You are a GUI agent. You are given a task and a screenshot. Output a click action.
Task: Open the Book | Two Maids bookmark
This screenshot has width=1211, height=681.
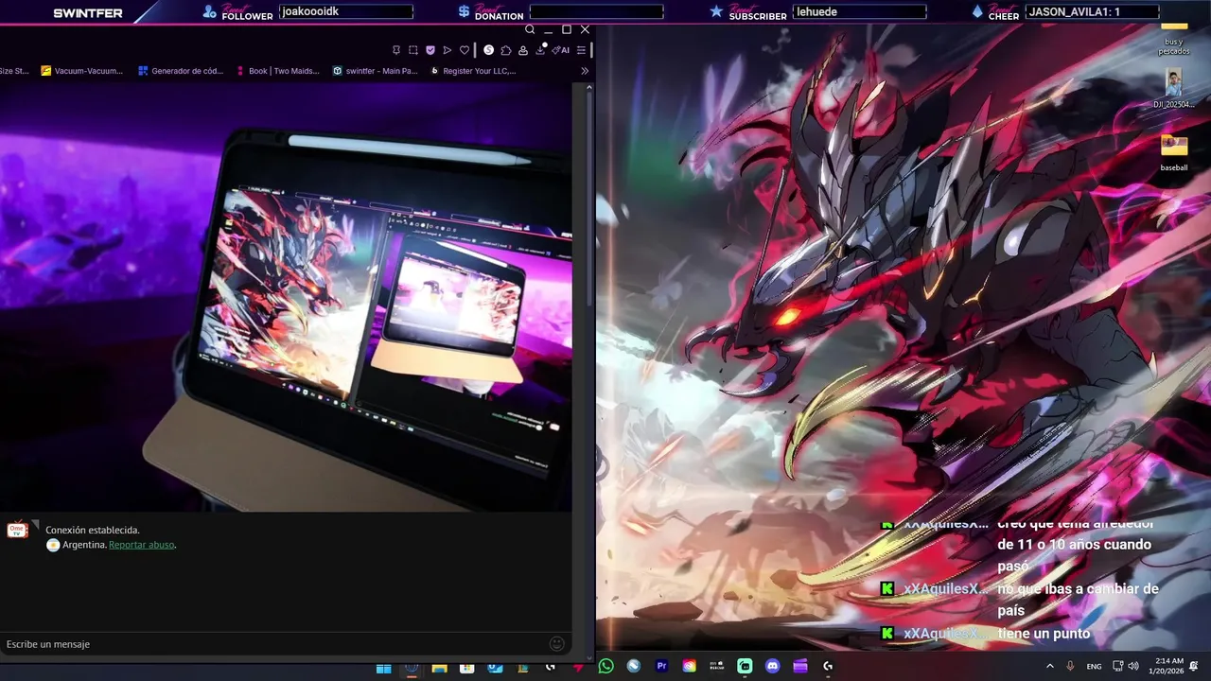(277, 71)
